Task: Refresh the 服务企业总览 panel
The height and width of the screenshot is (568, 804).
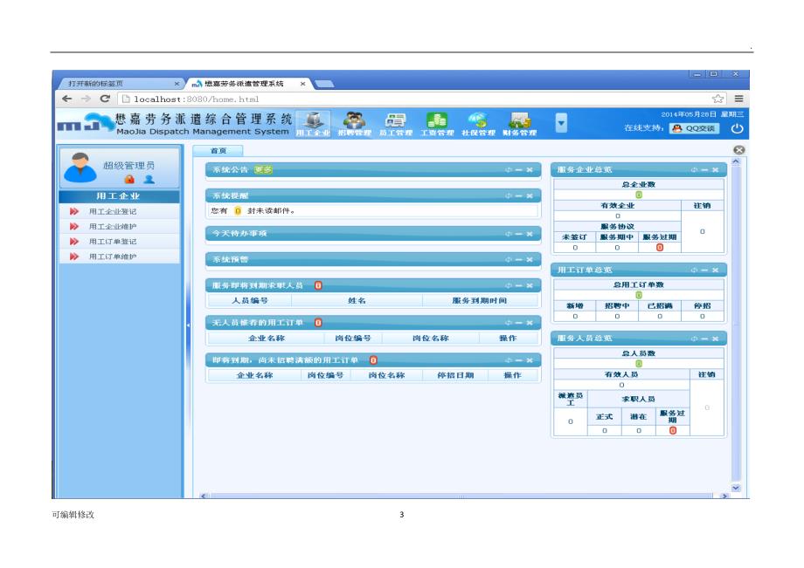Action: click(694, 170)
